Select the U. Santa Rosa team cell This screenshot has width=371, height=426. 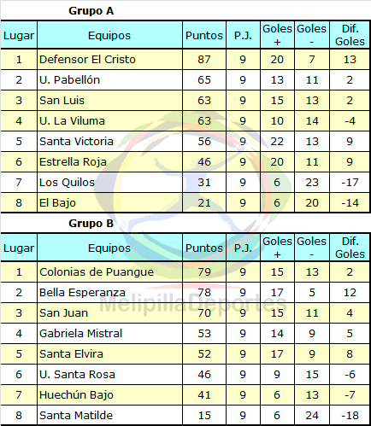[x=109, y=375]
